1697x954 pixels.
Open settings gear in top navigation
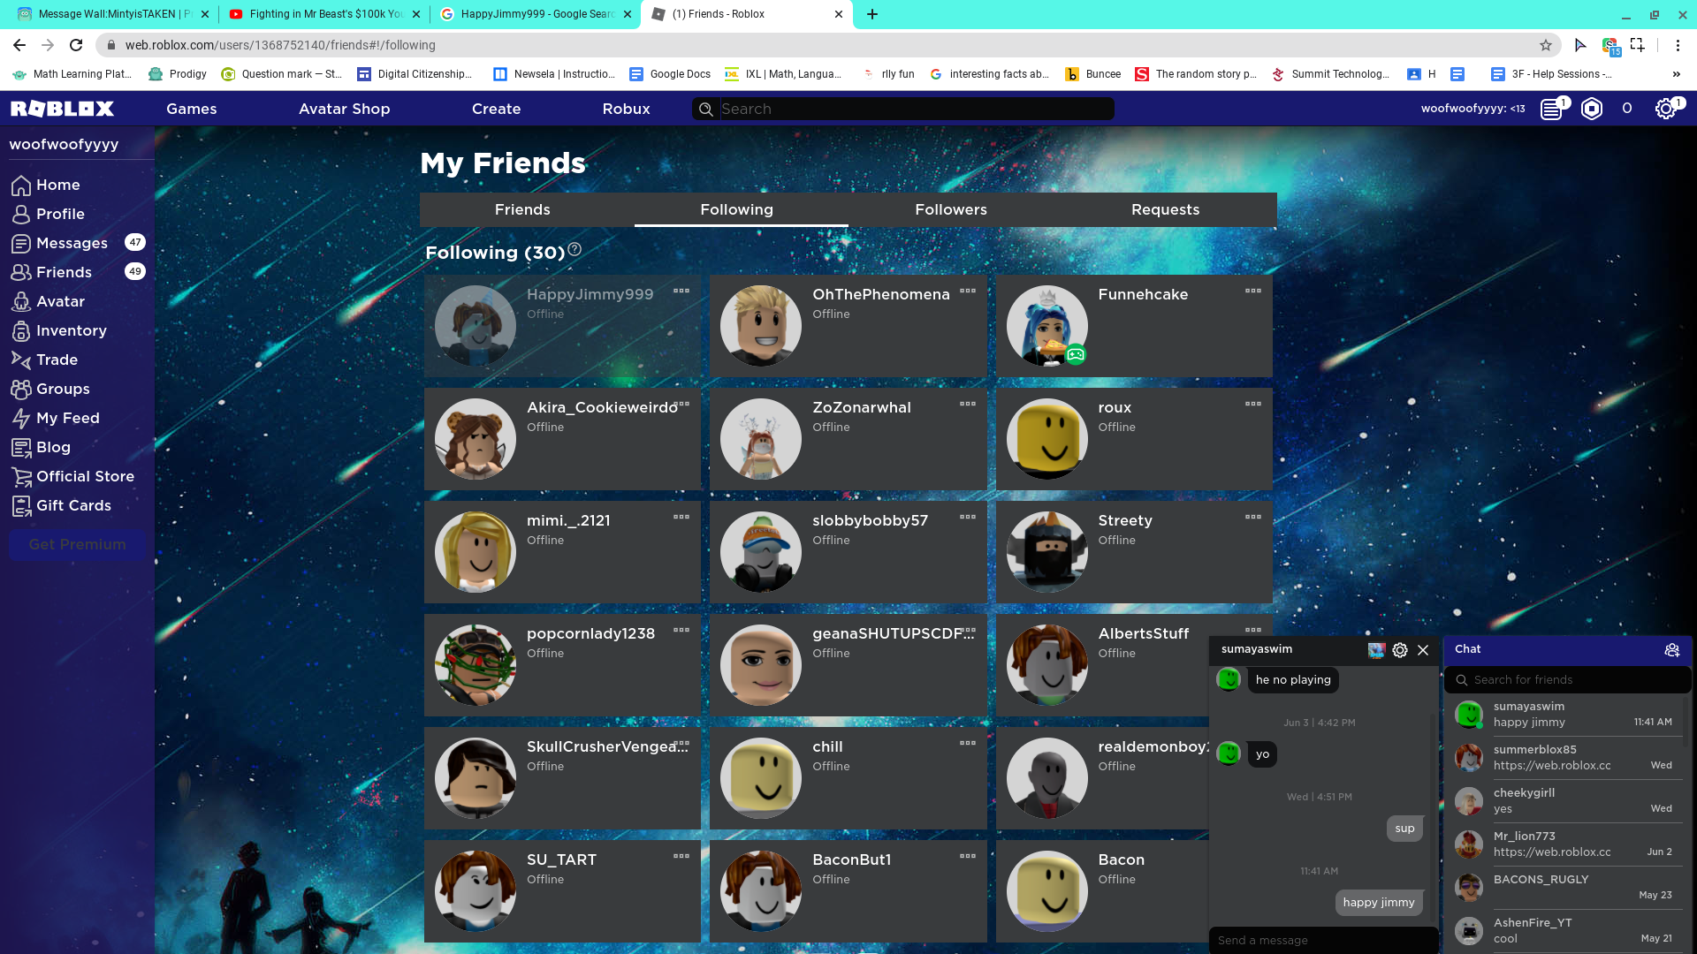tap(1665, 109)
